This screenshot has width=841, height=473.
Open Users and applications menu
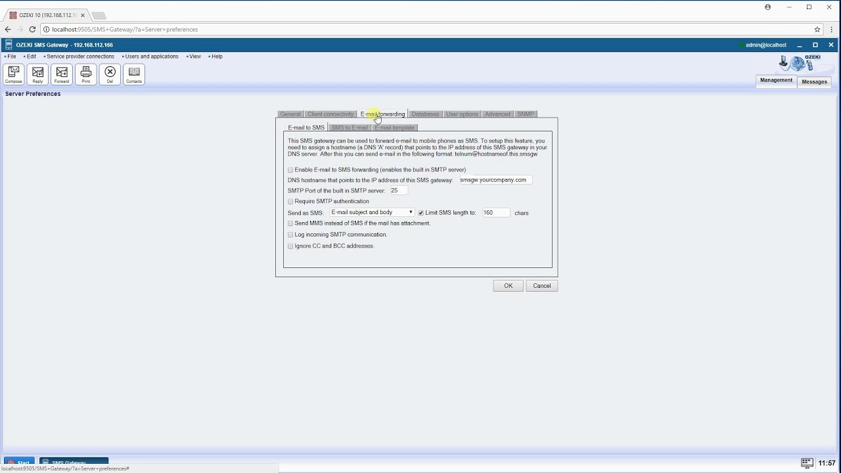[151, 56]
